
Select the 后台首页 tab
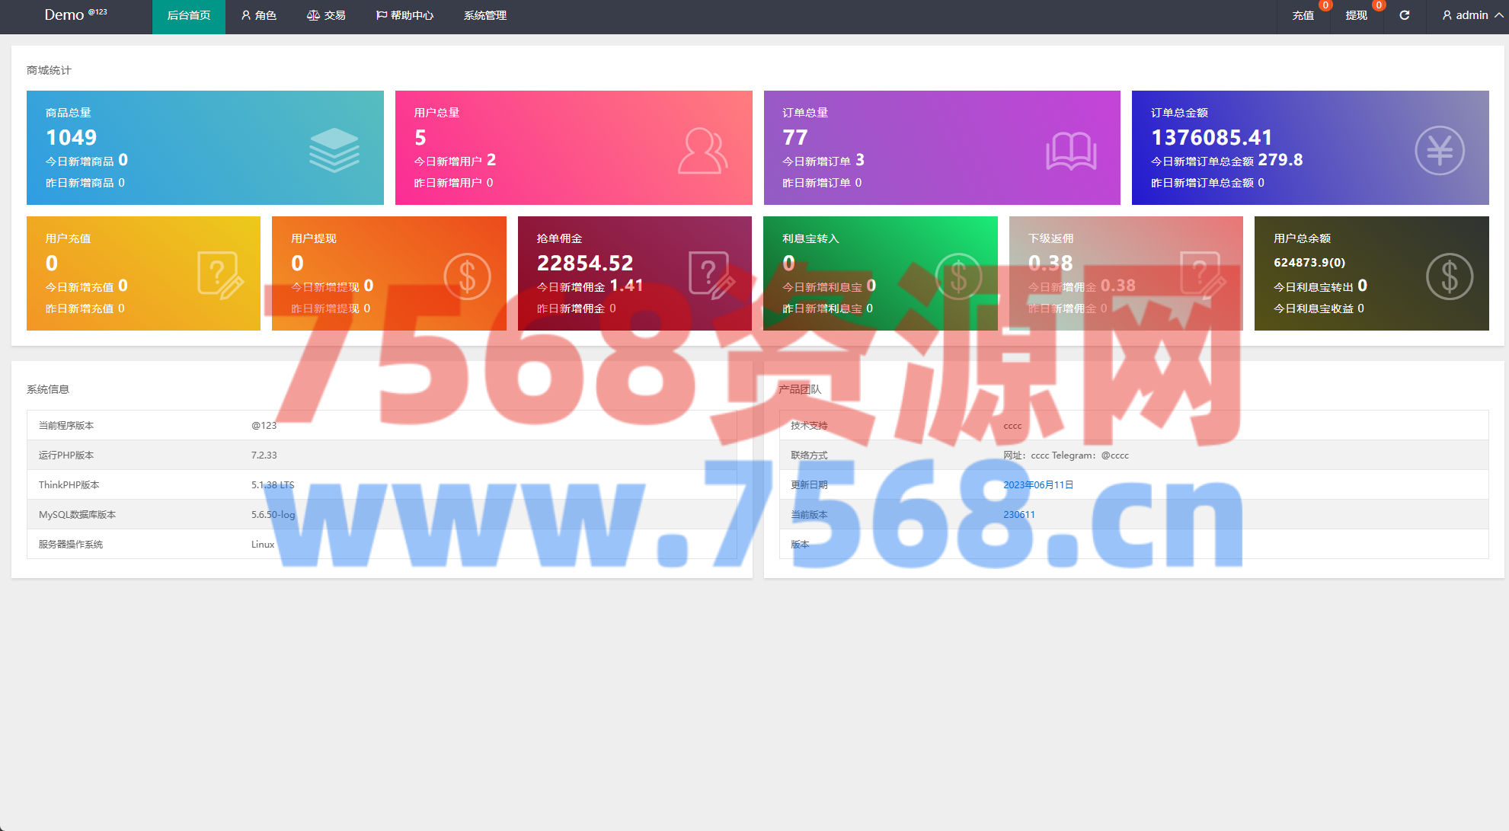coord(188,15)
